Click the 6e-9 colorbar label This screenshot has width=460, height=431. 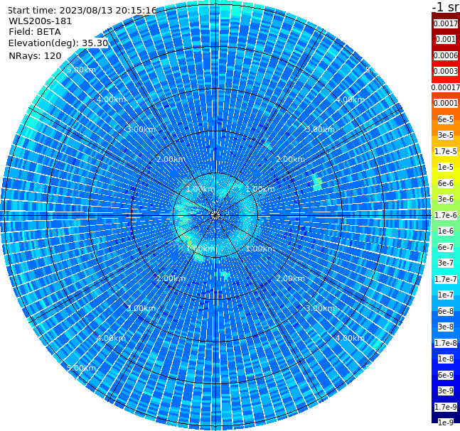[446, 375]
